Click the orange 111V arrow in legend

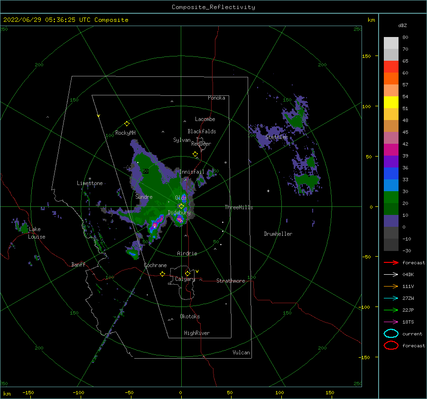coord(391,286)
